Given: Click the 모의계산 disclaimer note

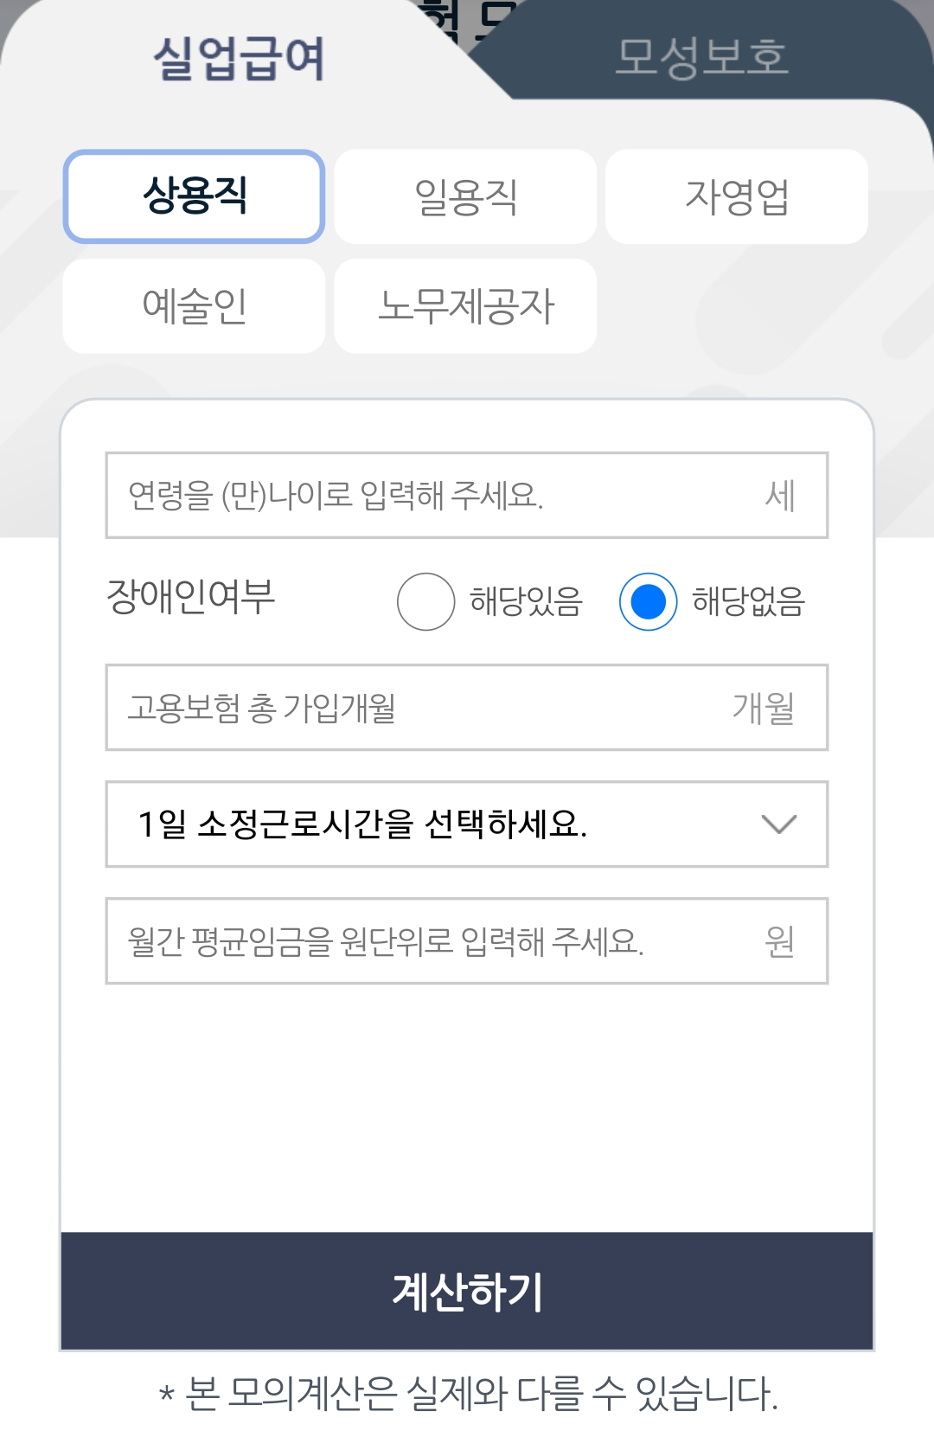Looking at the screenshot, I should point(468,1394).
